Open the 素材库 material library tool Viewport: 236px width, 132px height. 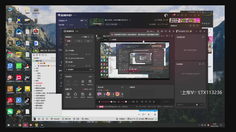pos(83,95)
